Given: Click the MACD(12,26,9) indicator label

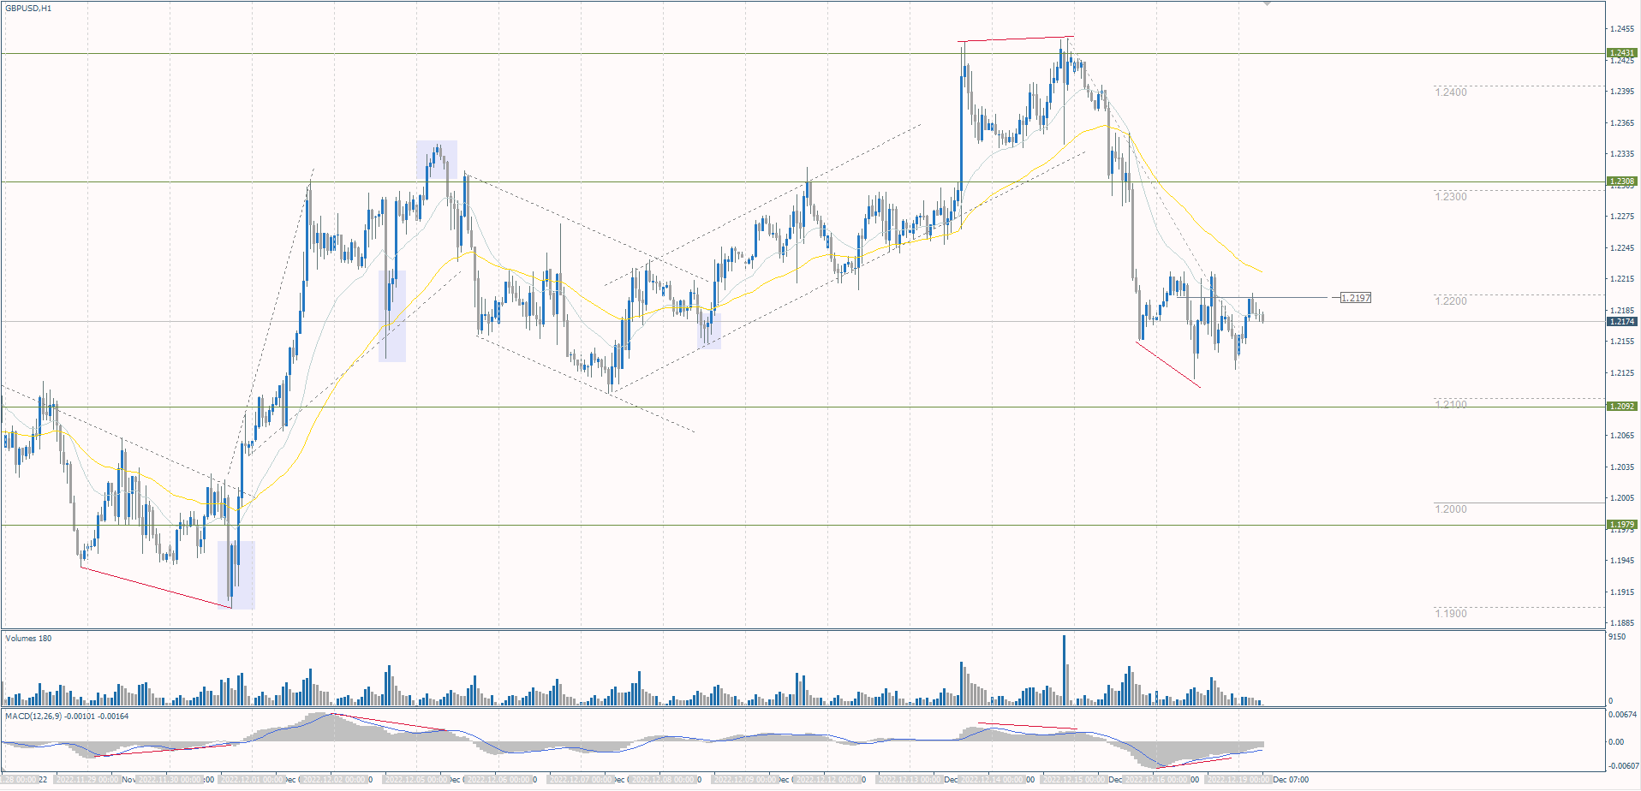Looking at the screenshot, I should pos(67,717).
